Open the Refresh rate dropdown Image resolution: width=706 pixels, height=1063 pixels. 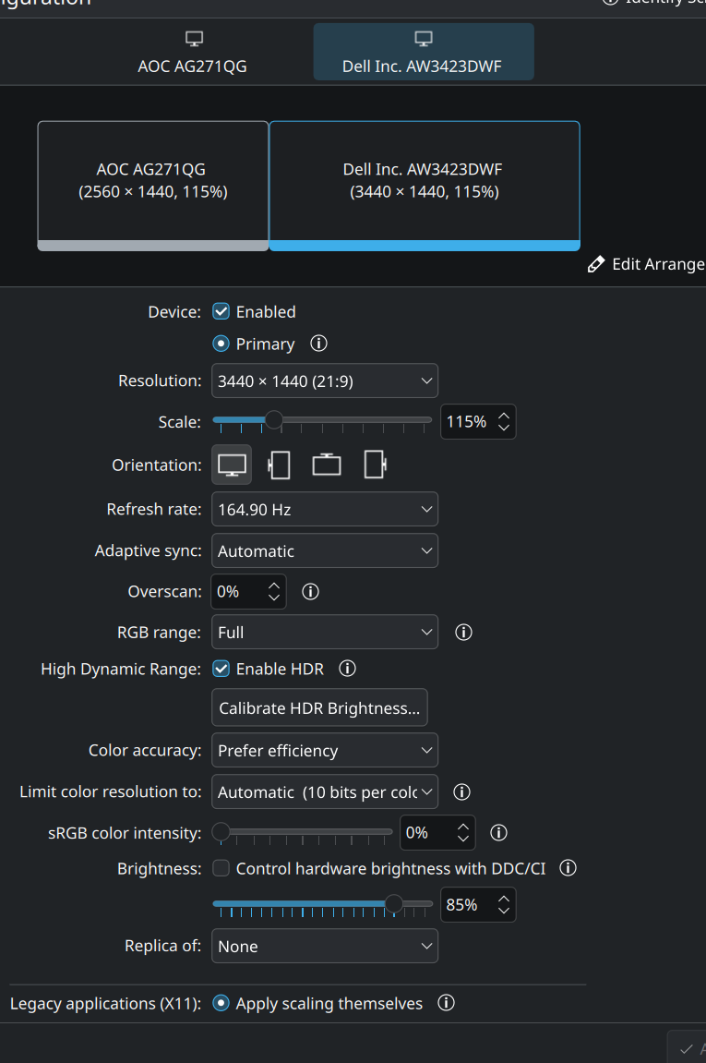click(325, 509)
